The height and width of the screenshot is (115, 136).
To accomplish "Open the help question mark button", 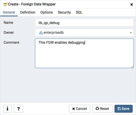I will [x=18, y=109].
